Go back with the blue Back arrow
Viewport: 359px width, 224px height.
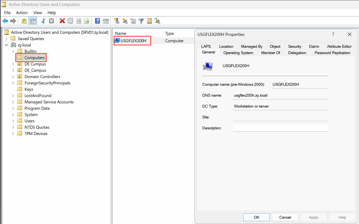[5, 21]
